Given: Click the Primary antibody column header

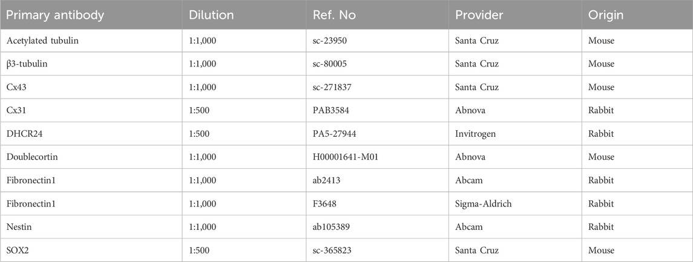Looking at the screenshot, I should click(x=91, y=15).
